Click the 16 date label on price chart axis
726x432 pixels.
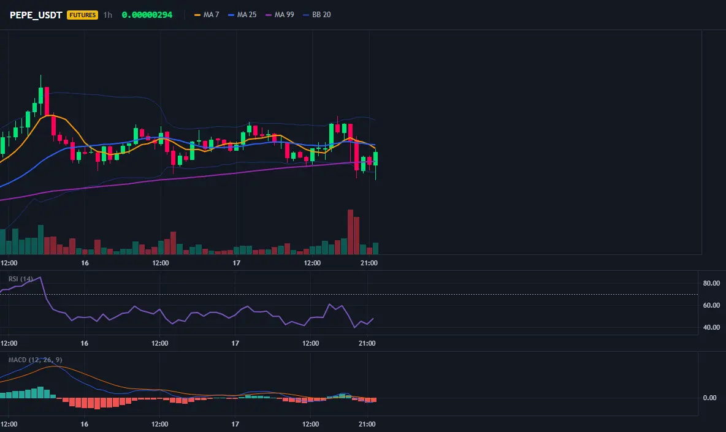[x=85, y=263]
